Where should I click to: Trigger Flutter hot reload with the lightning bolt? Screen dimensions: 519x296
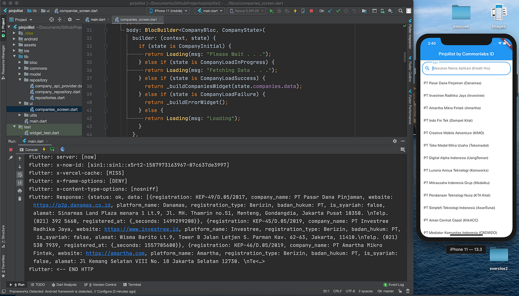(x=295, y=11)
